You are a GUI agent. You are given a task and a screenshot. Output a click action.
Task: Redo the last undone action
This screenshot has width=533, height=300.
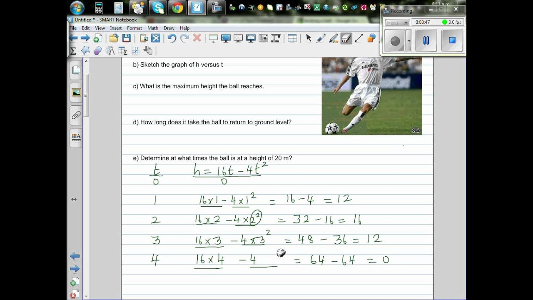184,38
